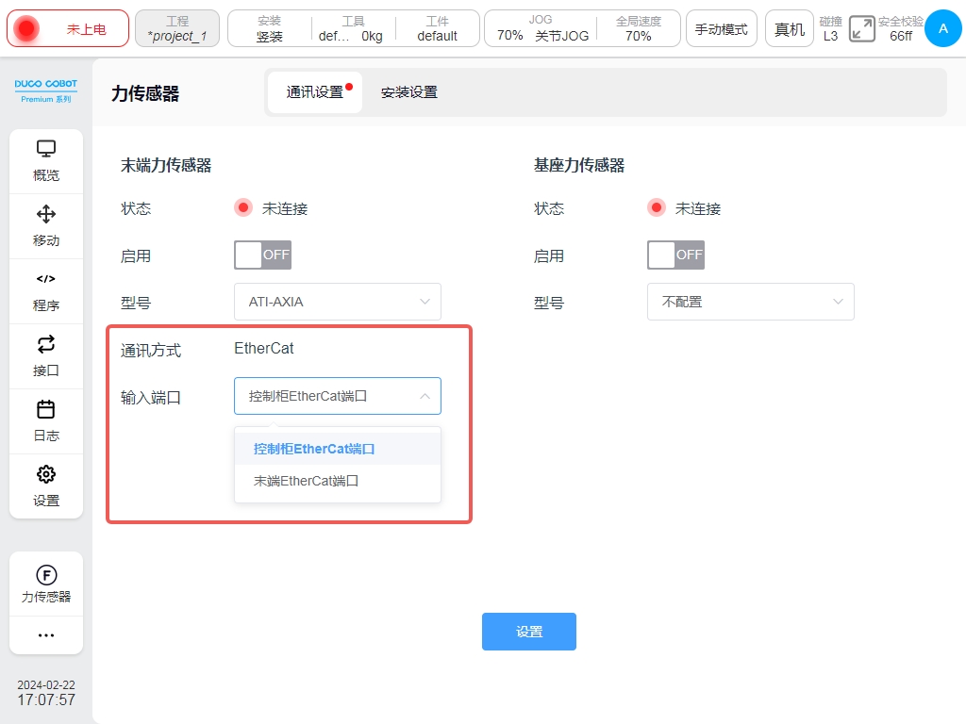Click the 未上电 power status button

(x=68, y=29)
